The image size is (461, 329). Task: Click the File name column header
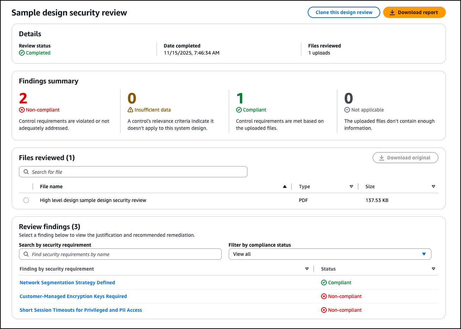(51, 187)
